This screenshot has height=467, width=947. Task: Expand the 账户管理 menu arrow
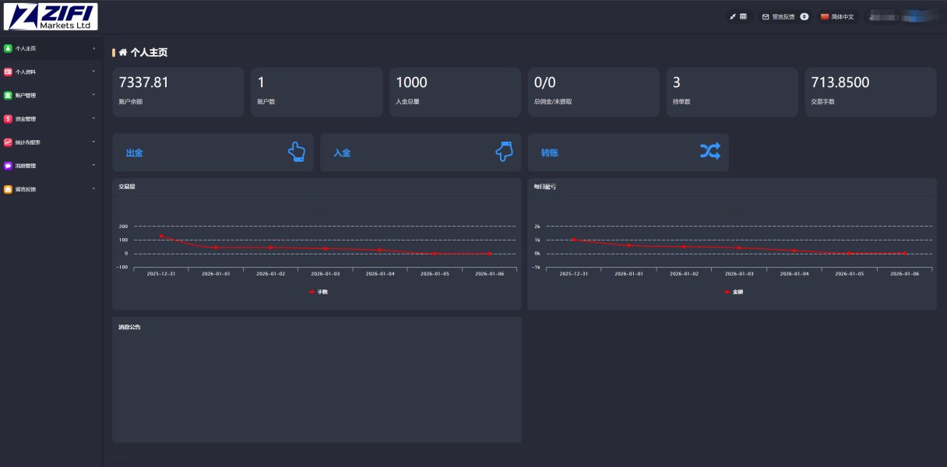click(93, 96)
